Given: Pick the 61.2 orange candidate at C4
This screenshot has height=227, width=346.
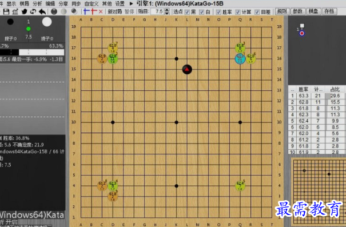Looking at the screenshot, I should click(102, 186).
